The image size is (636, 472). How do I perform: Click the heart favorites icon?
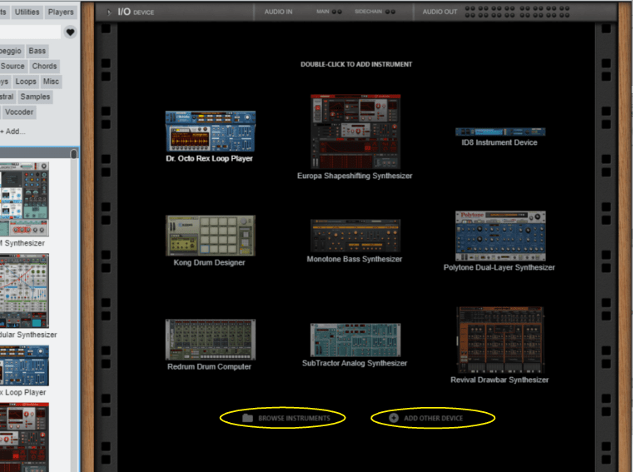coord(70,32)
